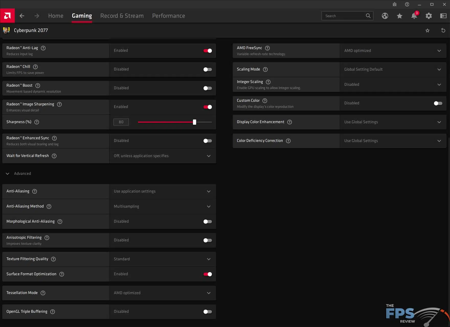This screenshot has height=327, width=450.
Task: Open the settings gear icon
Action: 429,16
